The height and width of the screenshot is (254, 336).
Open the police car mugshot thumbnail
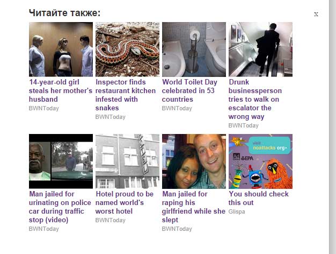pos(61,161)
